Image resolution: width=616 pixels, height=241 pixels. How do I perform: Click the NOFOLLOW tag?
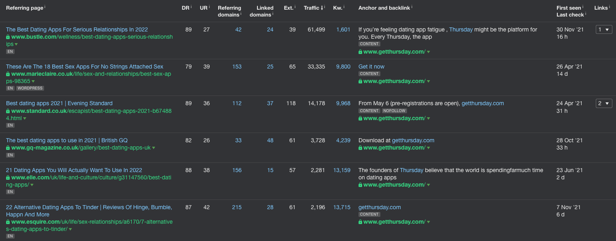point(394,111)
